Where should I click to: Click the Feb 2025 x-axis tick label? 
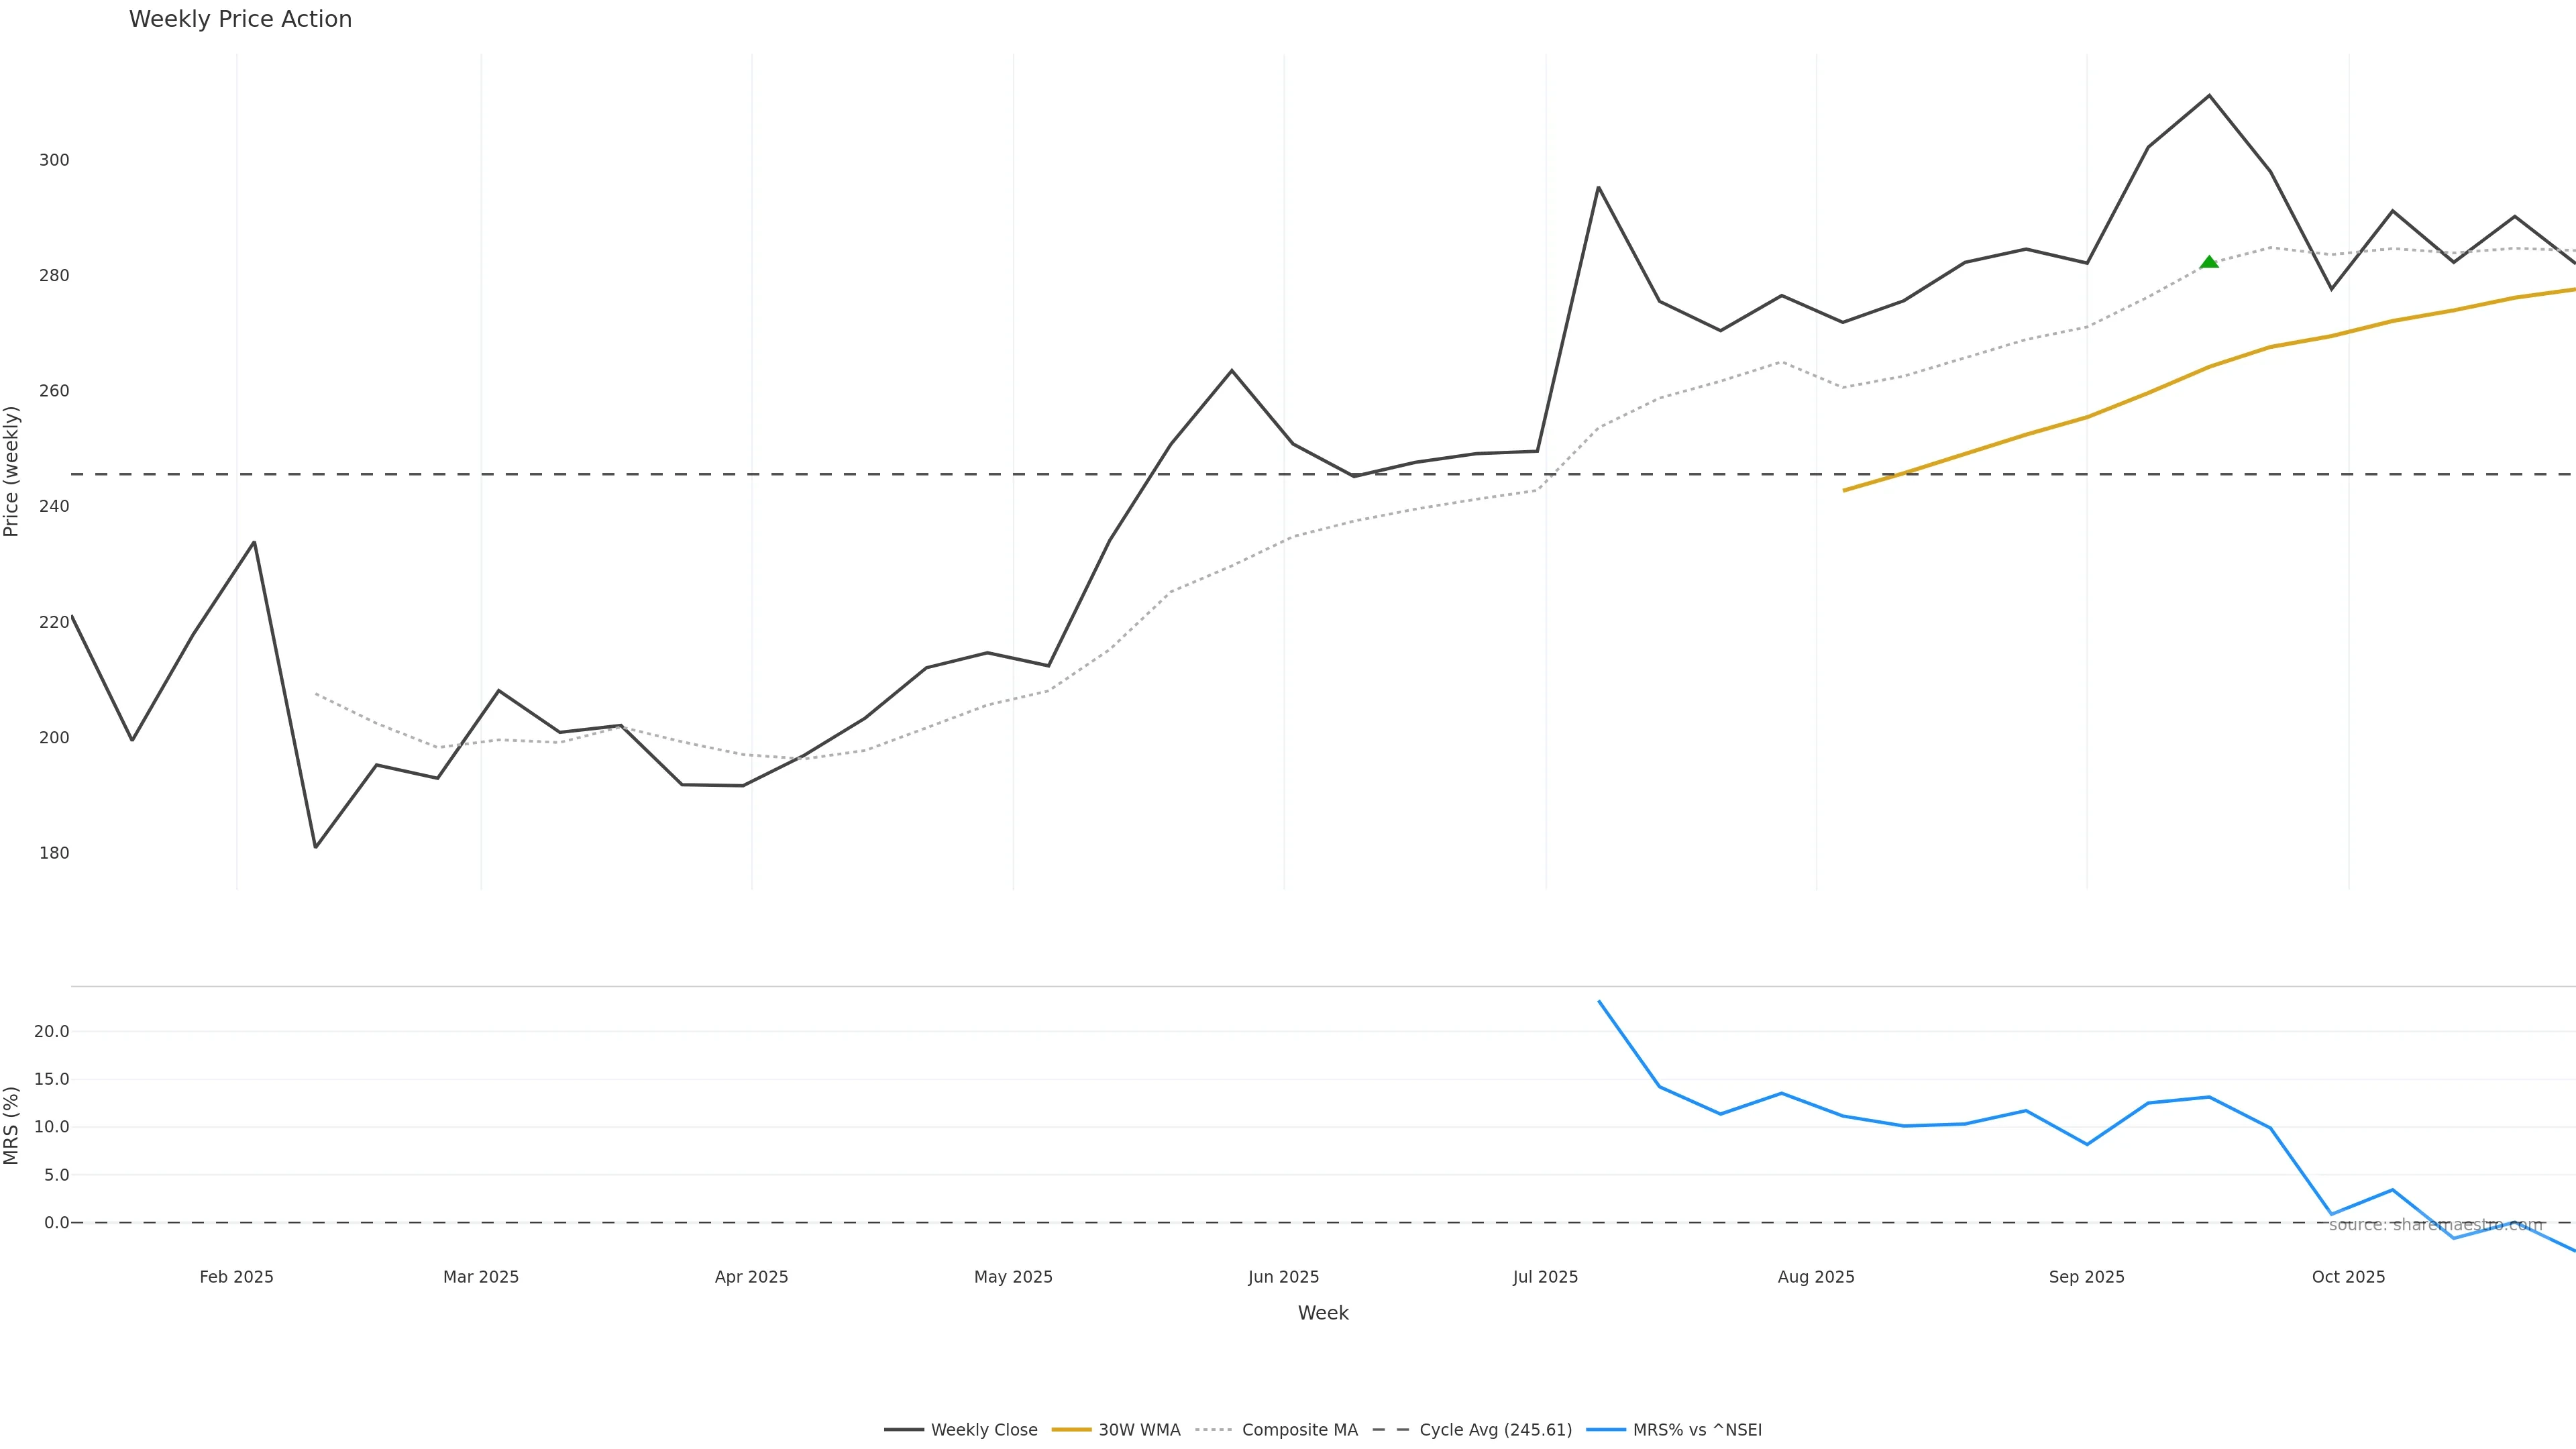pyautogui.click(x=236, y=1277)
